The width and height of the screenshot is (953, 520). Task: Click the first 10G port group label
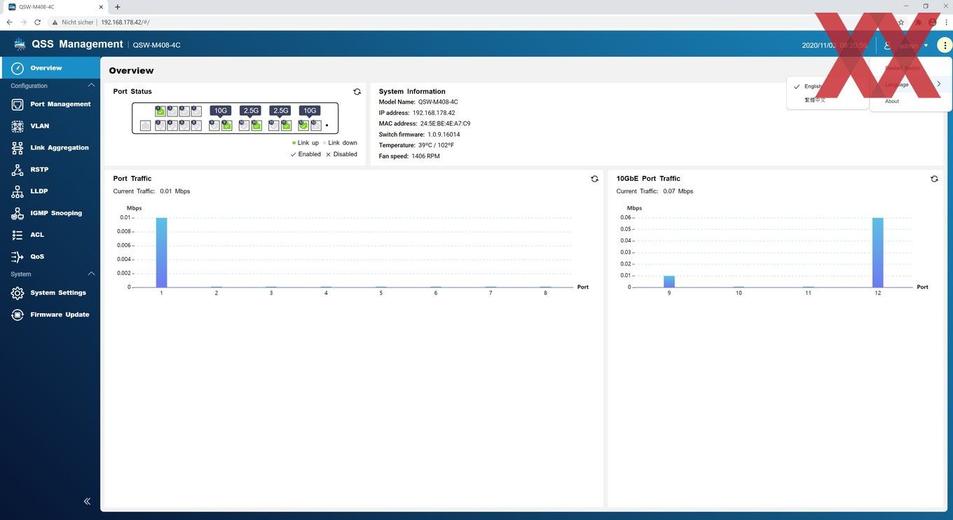[221, 111]
